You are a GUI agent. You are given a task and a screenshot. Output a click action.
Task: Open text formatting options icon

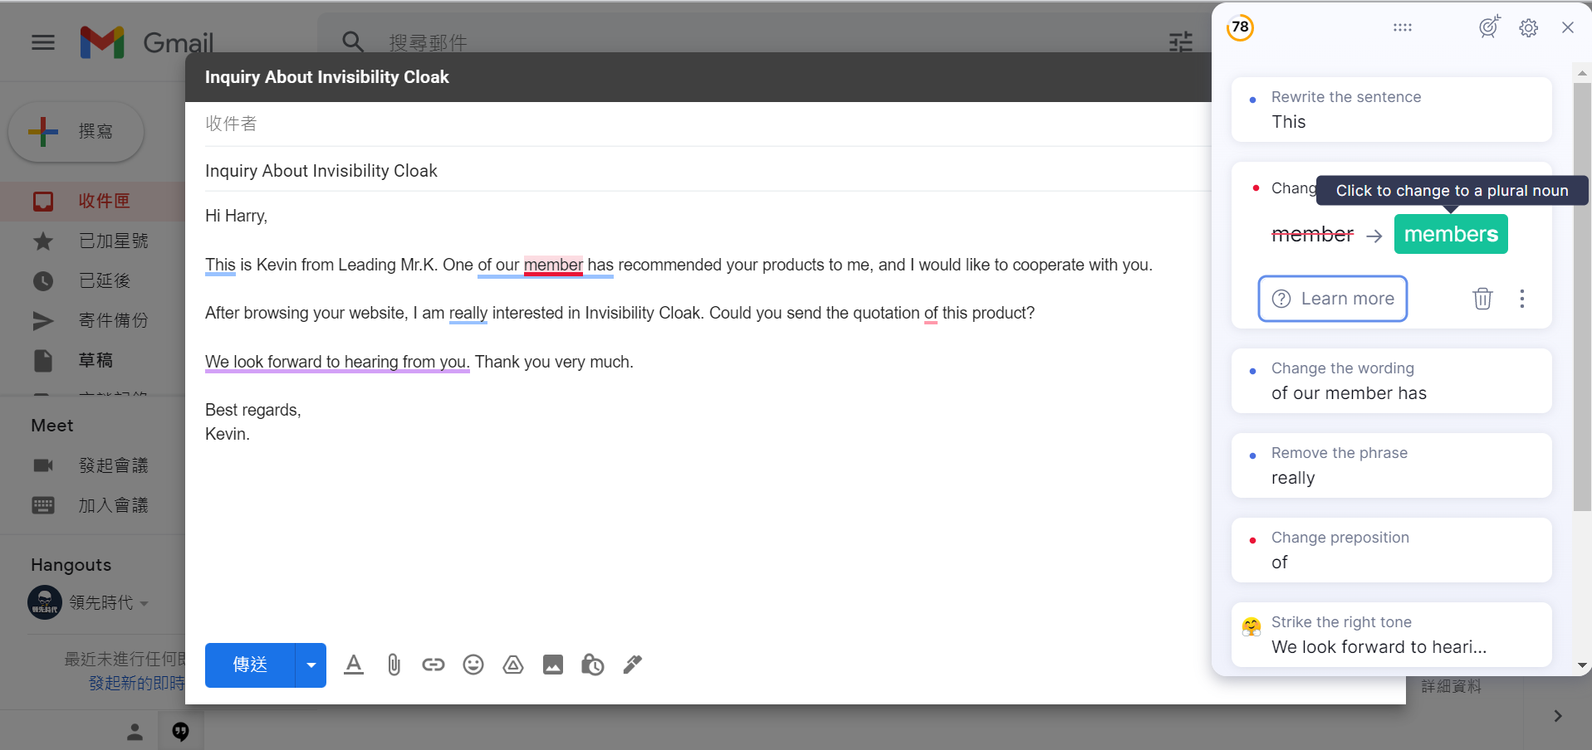(354, 665)
